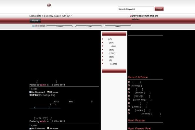Click the Ads by Google icon
Viewport: 195px width, 130px height.
tap(33, 26)
